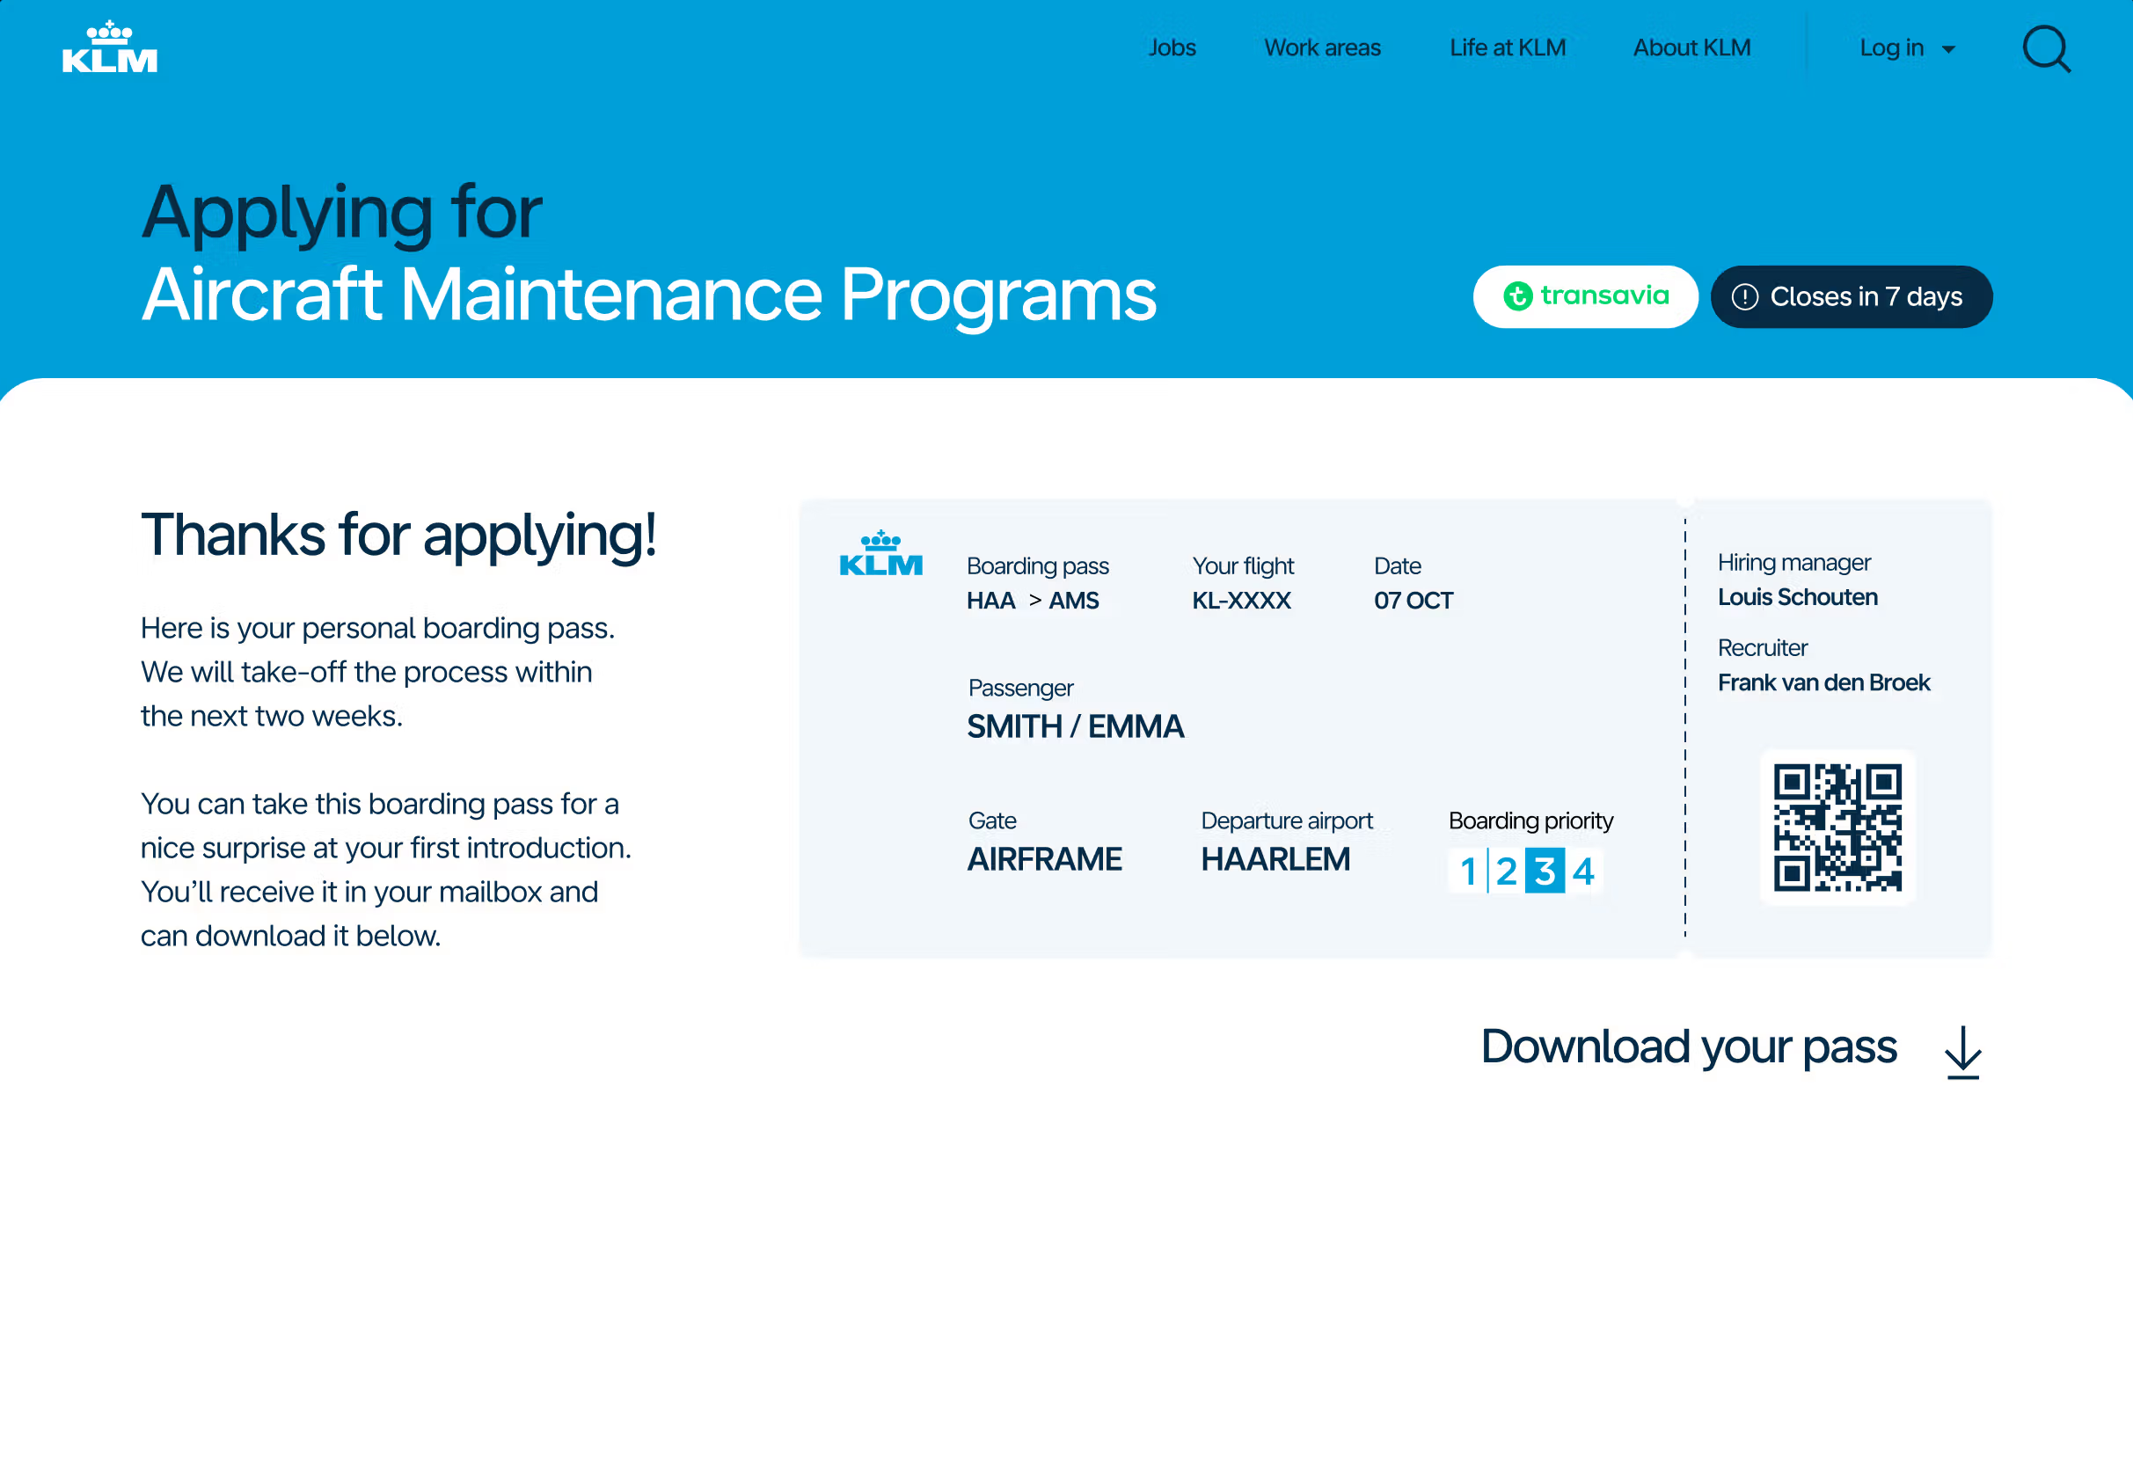Click the KLM logo in the header

[110, 46]
